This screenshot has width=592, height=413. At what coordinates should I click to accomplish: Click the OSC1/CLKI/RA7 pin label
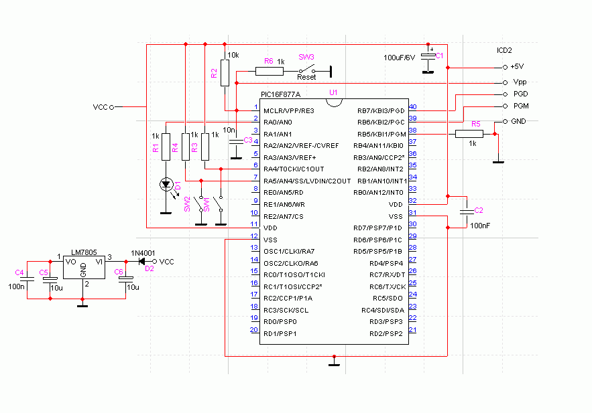(x=289, y=251)
